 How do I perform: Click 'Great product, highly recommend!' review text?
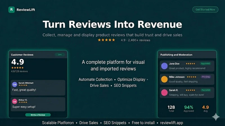pos(187,68)
